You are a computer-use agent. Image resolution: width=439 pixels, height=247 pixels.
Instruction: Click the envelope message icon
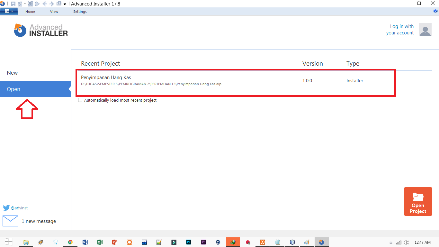(10, 221)
